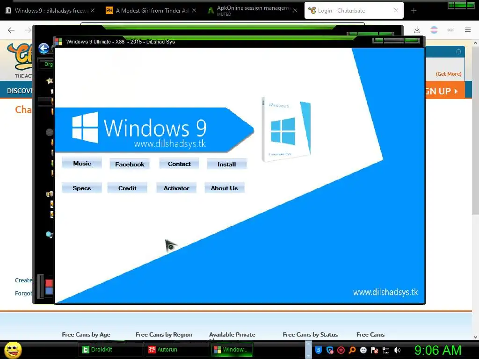Click the Free Cams footer heading
This screenshot has height=359, width=479.
(x=370, y=335)
